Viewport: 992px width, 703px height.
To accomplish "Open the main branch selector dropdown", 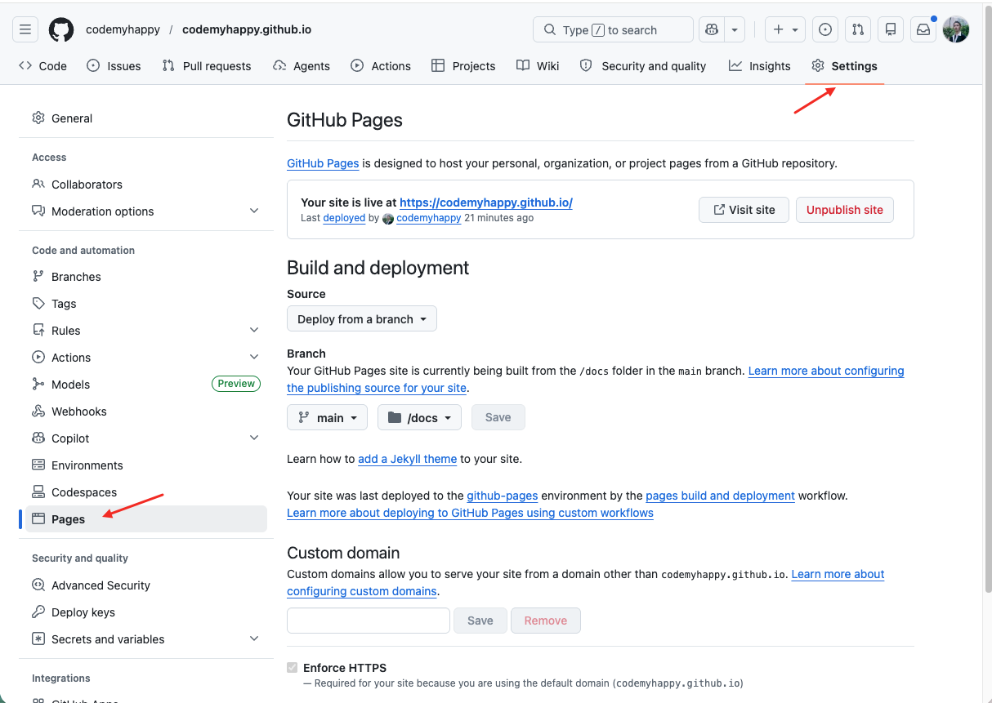I will [x=327, y=417].
